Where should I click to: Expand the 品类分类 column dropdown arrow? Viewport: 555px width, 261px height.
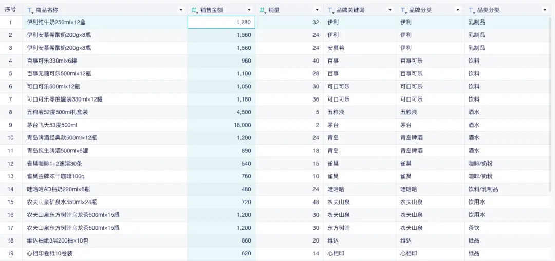click(x=545, y=10)
